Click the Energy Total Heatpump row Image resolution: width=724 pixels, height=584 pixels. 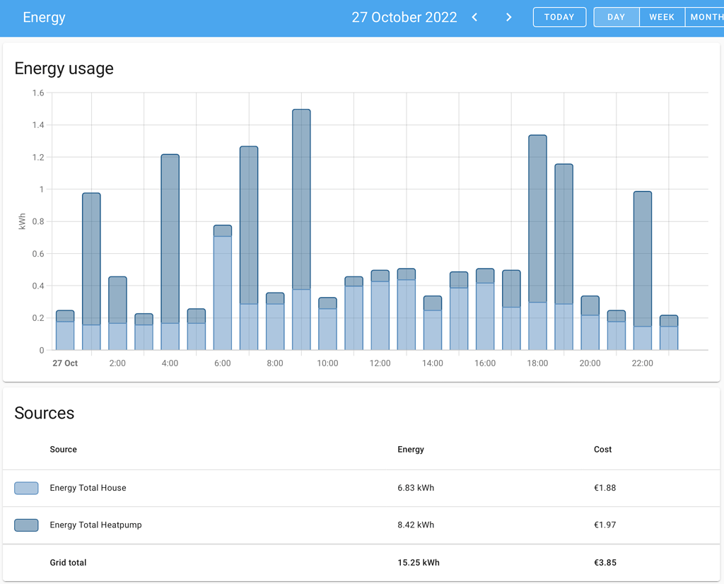click(212, 525)
